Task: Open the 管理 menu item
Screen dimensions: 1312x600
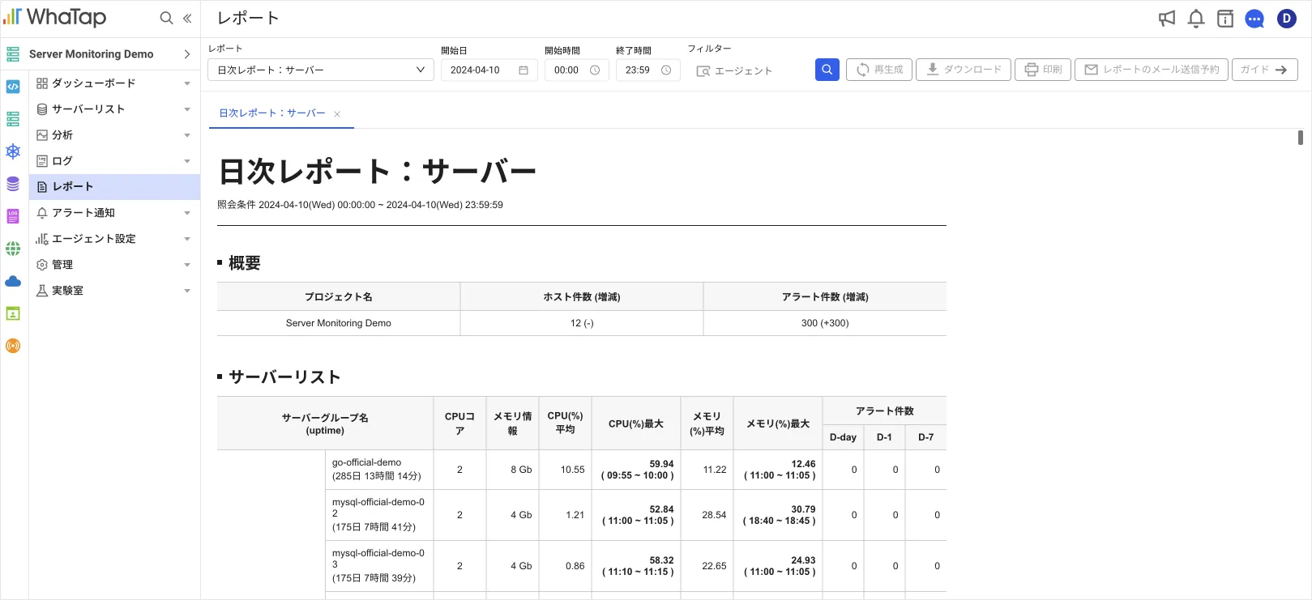Action: pyautogui.click(x=114, y=265)
